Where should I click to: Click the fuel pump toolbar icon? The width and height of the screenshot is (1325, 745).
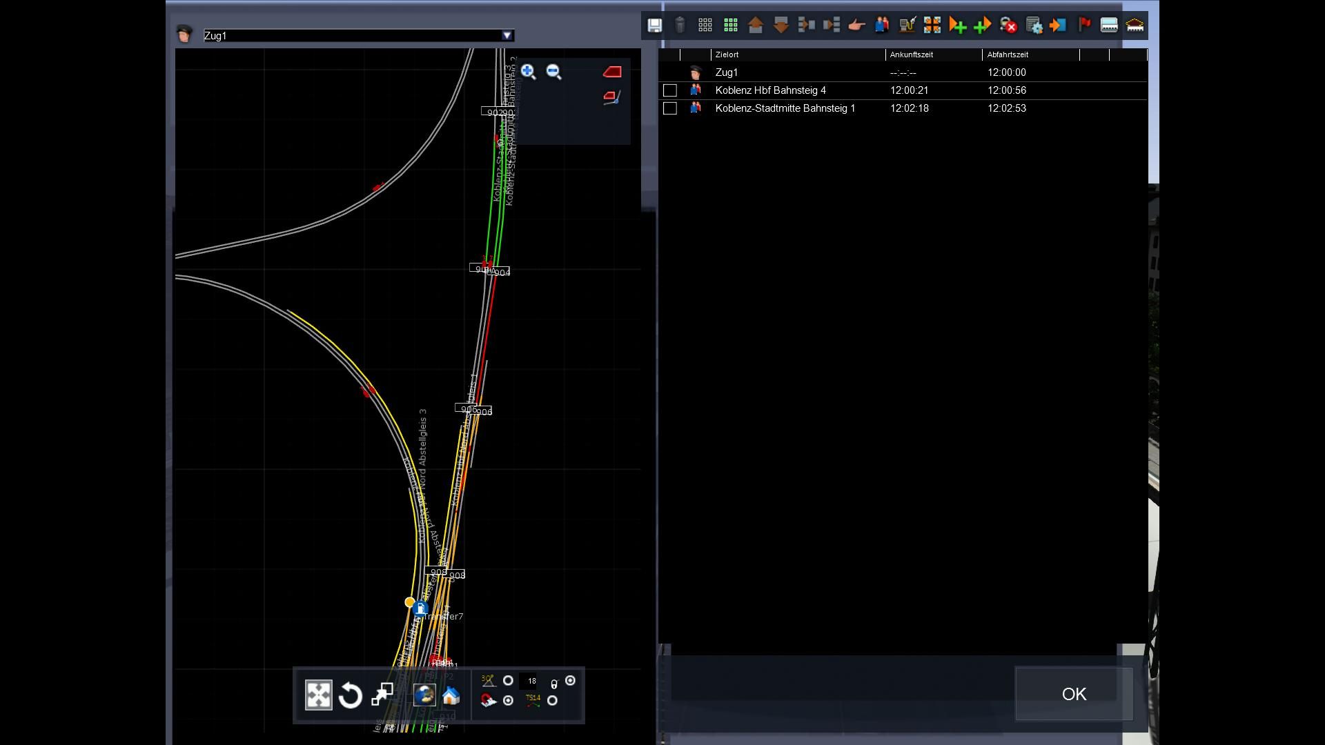pyautogui.click(x=907, y=26)
